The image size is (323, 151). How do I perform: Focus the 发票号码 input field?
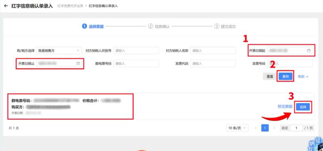290,63
